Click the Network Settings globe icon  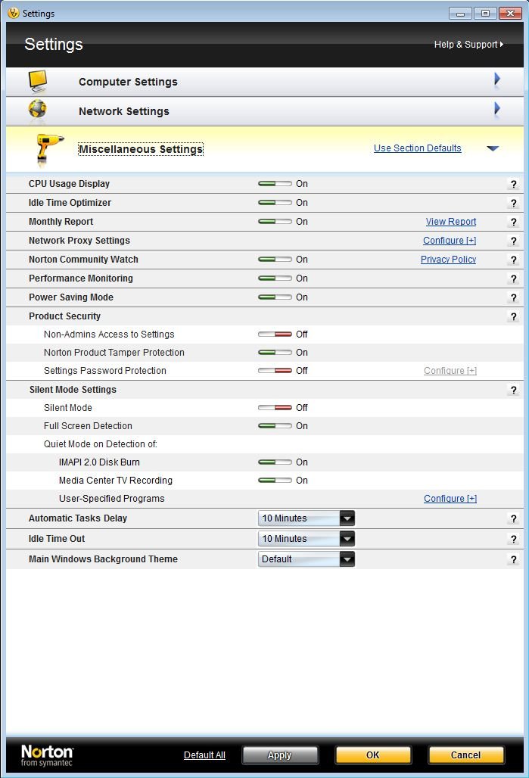pos(38,110)
